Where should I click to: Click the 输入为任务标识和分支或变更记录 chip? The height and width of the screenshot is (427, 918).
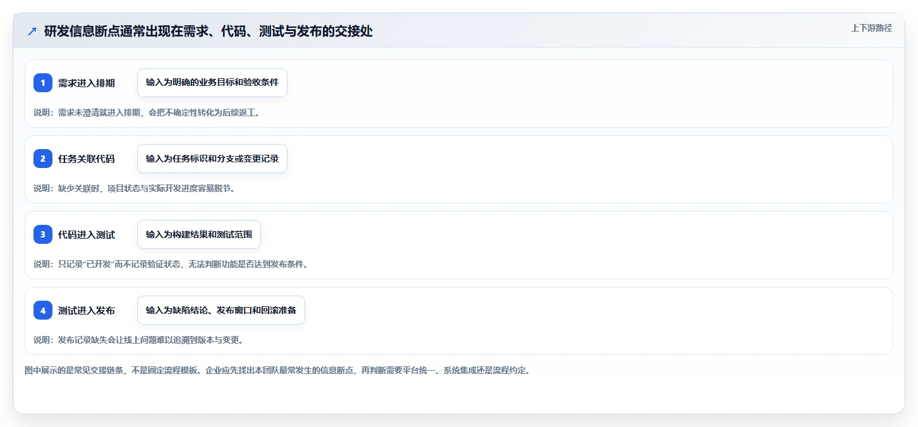click(212, 159)
